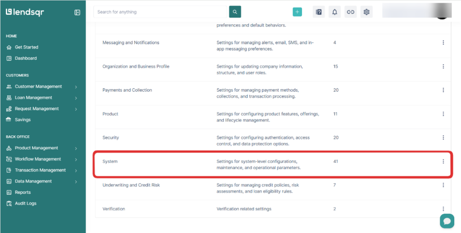Open options menu for Organization and Business Profile
Screen dimensions: 461x233
(443, 67)
